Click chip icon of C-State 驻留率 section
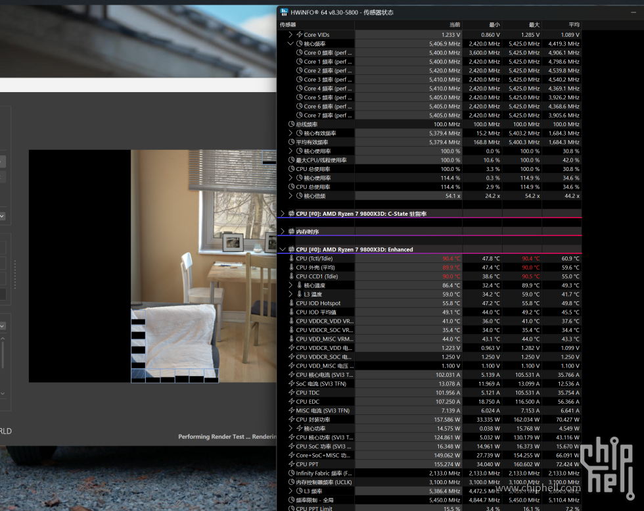Viewport: 644px width, 511px height. [291, 214]
